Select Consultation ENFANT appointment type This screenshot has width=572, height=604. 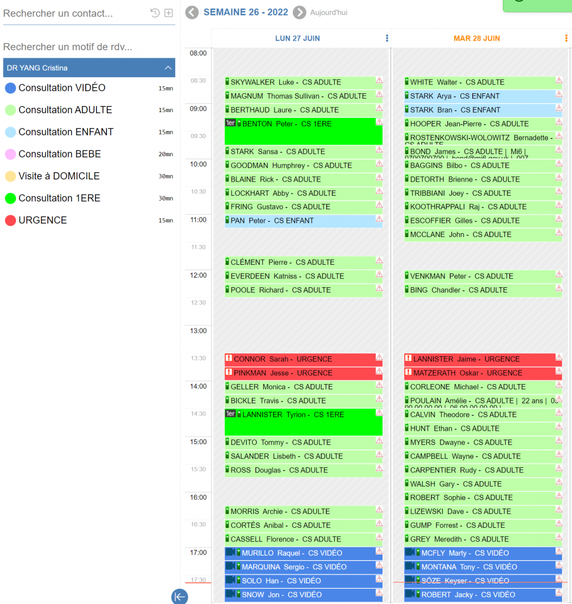(x=66, y=132)
